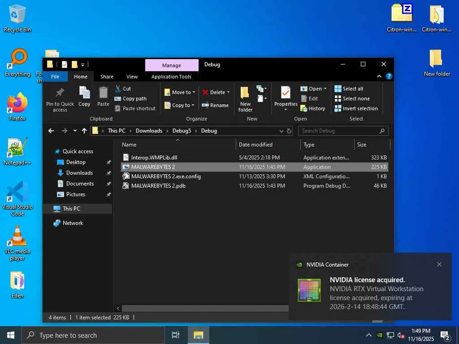Rename the selected file
The image size is (459, 344).
point(215,105)
